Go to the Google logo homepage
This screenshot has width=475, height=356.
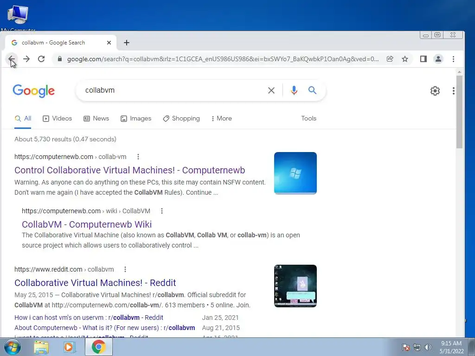pyautogui.click(x=33, y=91)
